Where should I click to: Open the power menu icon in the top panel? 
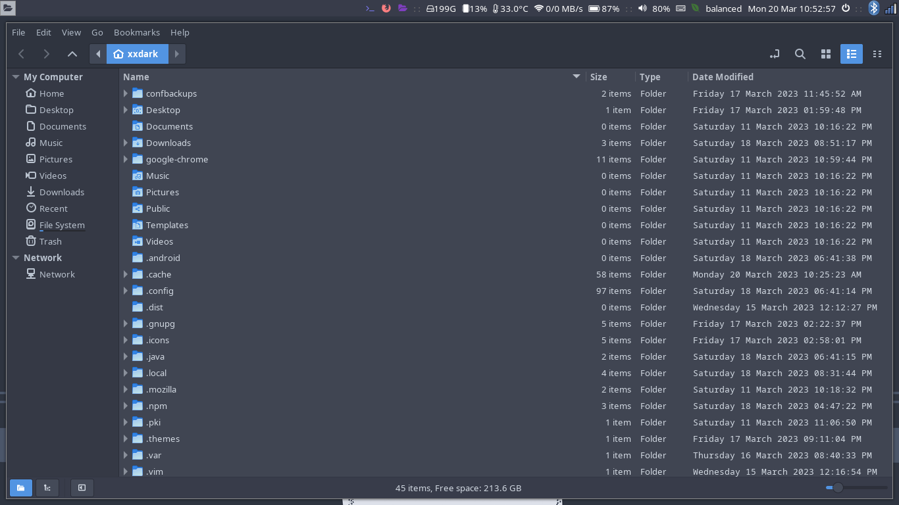click(846, 9)
